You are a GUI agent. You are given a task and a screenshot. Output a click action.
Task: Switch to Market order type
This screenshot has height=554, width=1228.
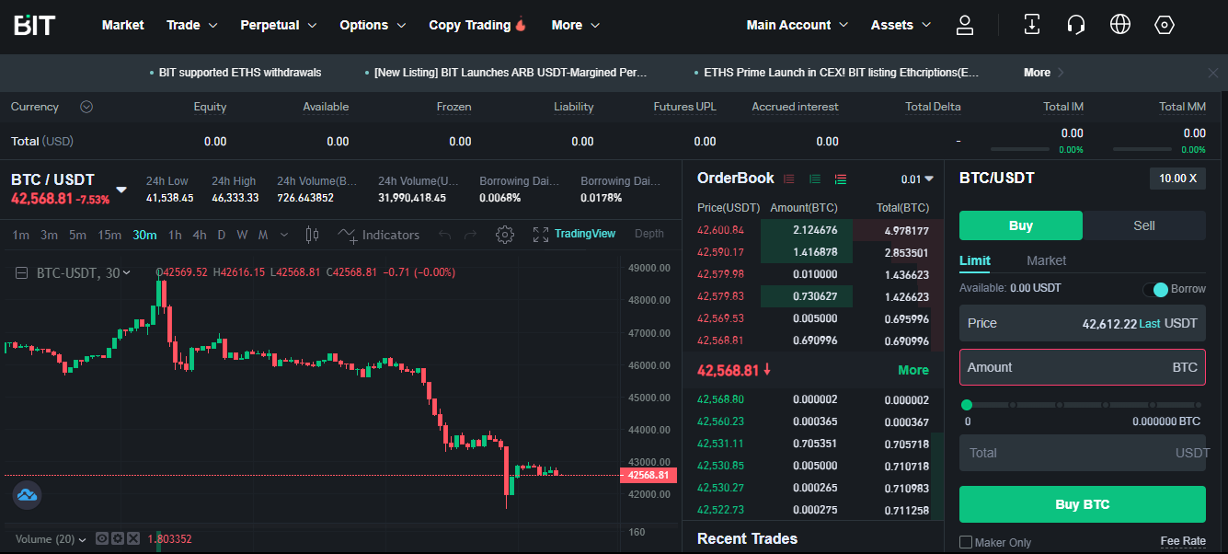(x=1047, y=260)
